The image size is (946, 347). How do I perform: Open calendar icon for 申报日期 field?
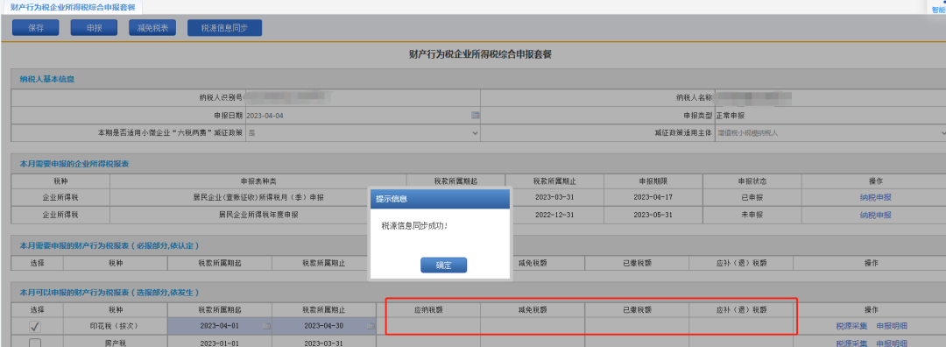[x=475, y=115]
